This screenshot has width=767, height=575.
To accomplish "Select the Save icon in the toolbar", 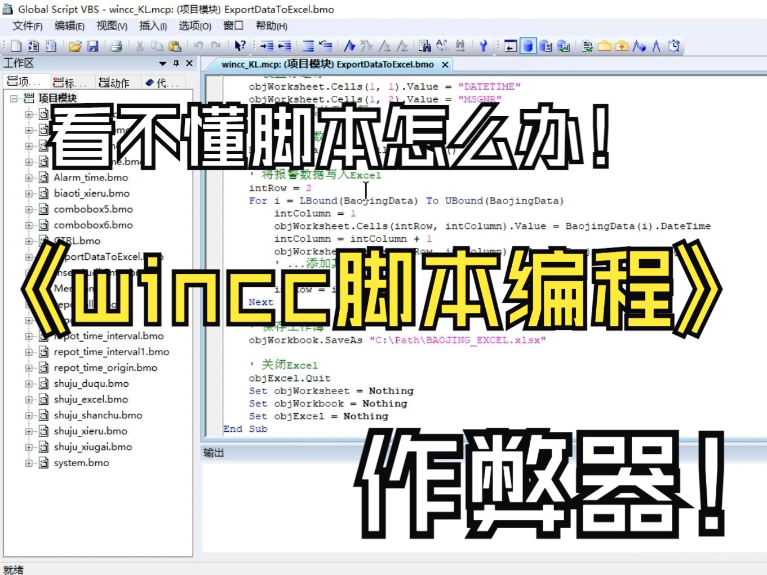I will pyautogui.click(x=93, y=46).
